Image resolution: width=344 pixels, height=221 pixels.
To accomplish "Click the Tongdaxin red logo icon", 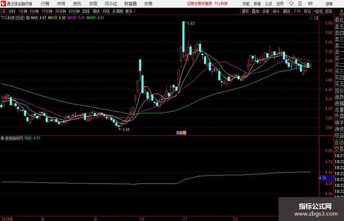I will [3, 4].
